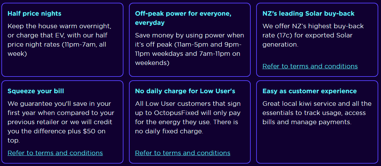The width and height of the screenshot is (381, 166).
Task: Click the Squeeze your bill heading
Action: (36, 92)
